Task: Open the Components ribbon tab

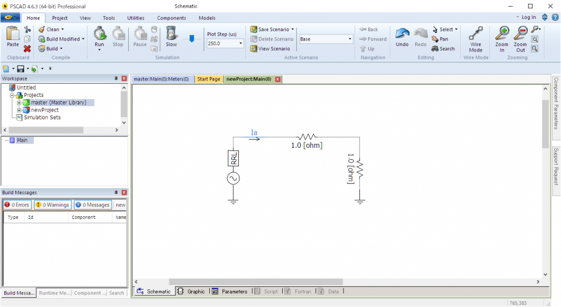Action: tap(171, 18)
